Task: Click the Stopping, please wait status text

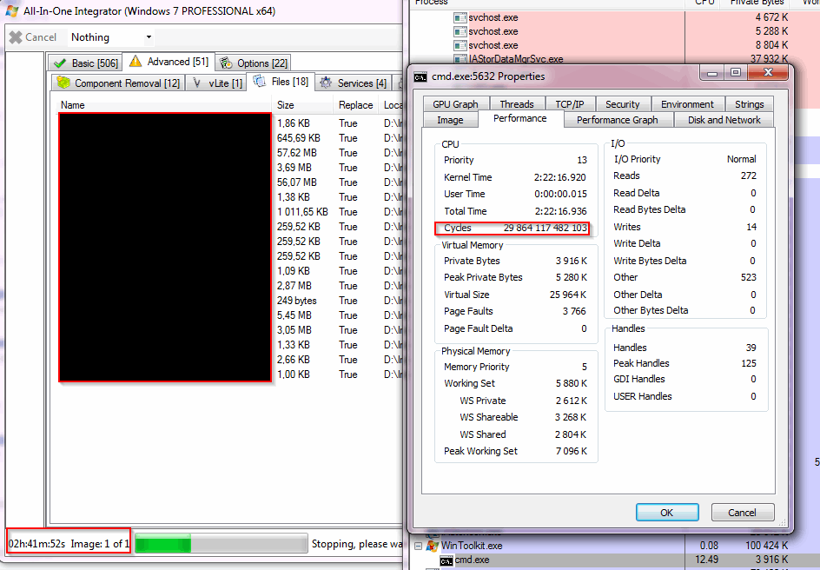Action: (357, 544)
